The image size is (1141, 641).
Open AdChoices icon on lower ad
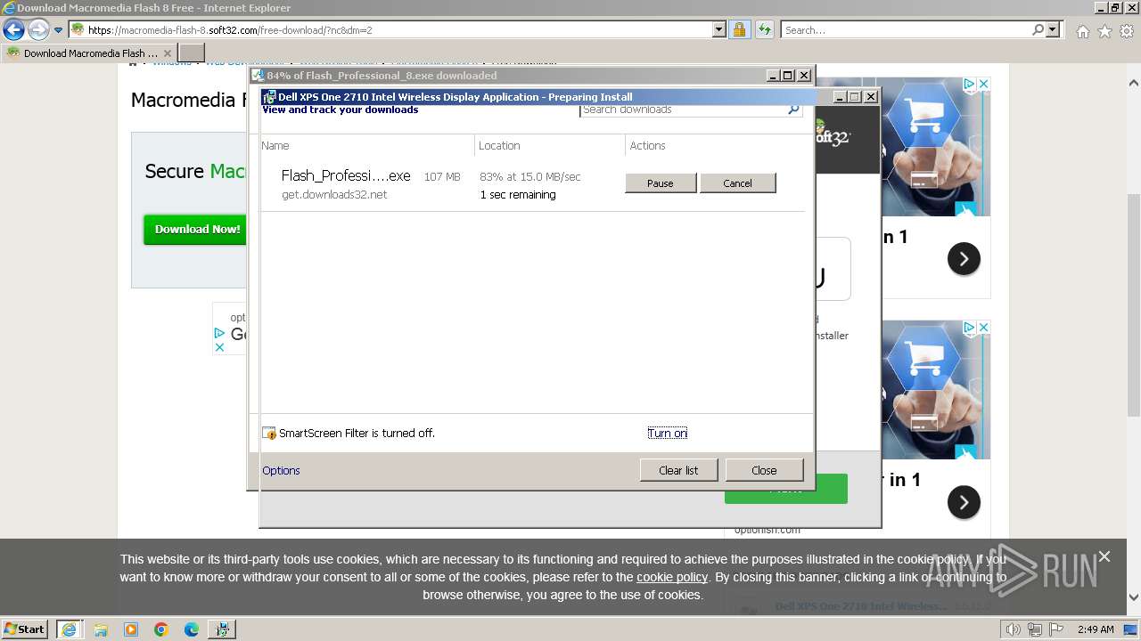969,328
